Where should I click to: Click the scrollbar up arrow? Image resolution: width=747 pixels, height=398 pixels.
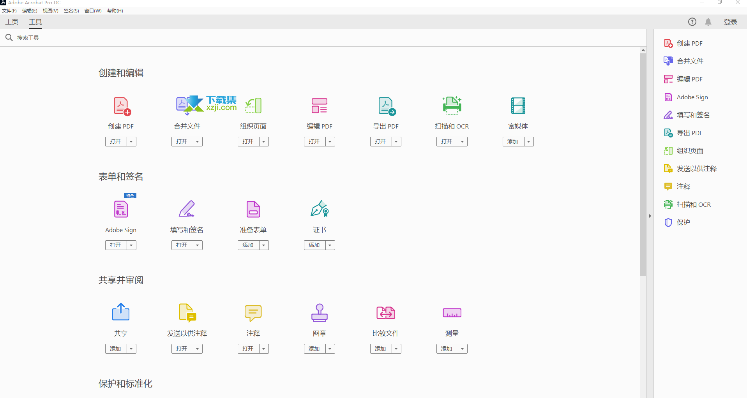pos(643,50)
